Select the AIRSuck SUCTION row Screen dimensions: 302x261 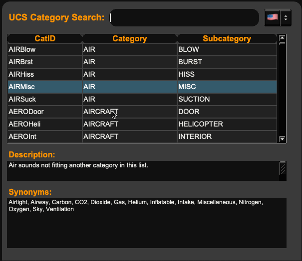coord(44,99)
